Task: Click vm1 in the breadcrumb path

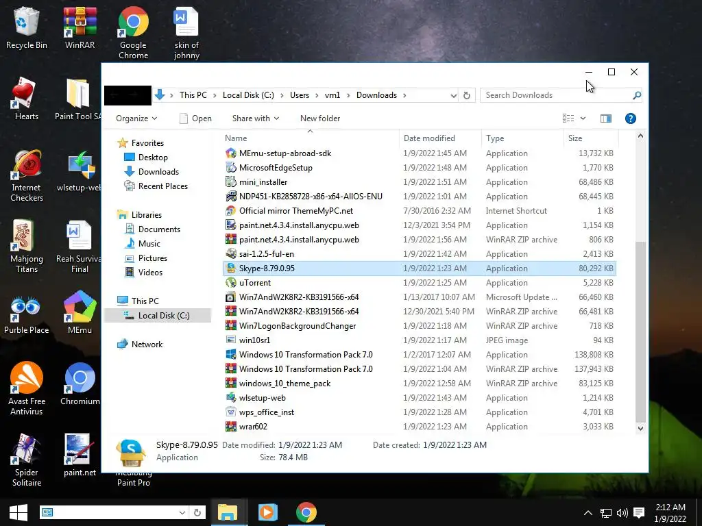Action: click(332, 95)
